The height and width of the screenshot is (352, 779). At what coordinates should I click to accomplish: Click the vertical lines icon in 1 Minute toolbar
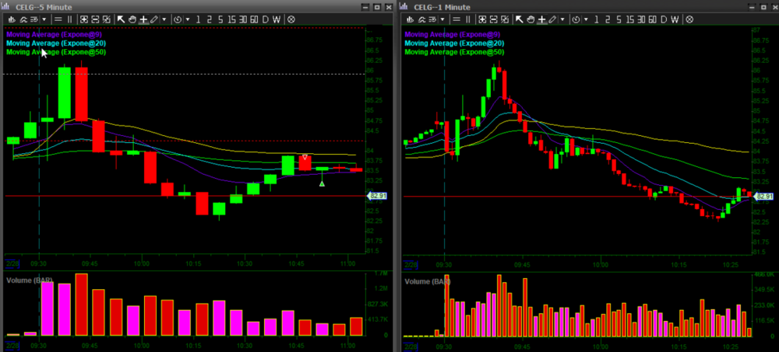pyautogui.click(x=467, y=19)
